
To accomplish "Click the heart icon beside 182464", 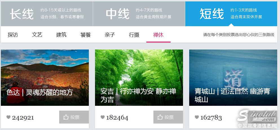I will pos(103,117).
